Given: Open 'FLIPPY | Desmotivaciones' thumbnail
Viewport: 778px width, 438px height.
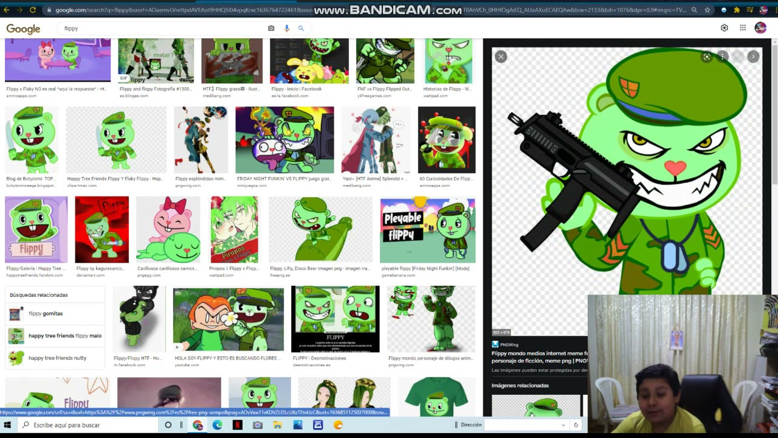Looking at the screenshot, I should tap(335, 319).
